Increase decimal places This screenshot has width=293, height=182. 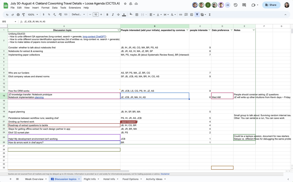pos(60,15)
